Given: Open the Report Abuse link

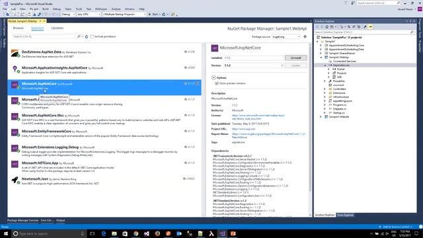Looking at the screenshot, I should tap(268, 136).
